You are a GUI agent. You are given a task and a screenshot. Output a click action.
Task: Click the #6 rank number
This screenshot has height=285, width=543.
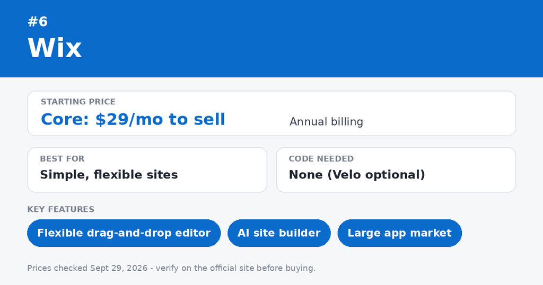(38, 22)
